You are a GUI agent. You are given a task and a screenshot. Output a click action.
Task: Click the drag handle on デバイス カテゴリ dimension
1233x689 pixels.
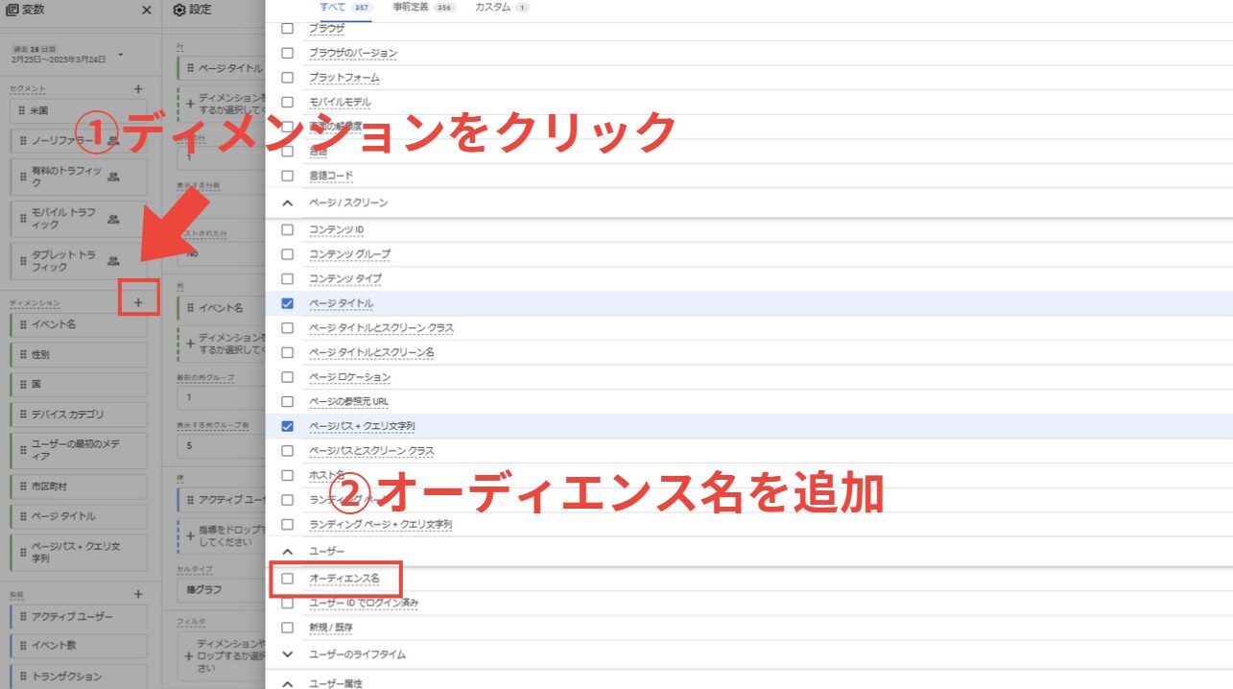coord(22,415)
